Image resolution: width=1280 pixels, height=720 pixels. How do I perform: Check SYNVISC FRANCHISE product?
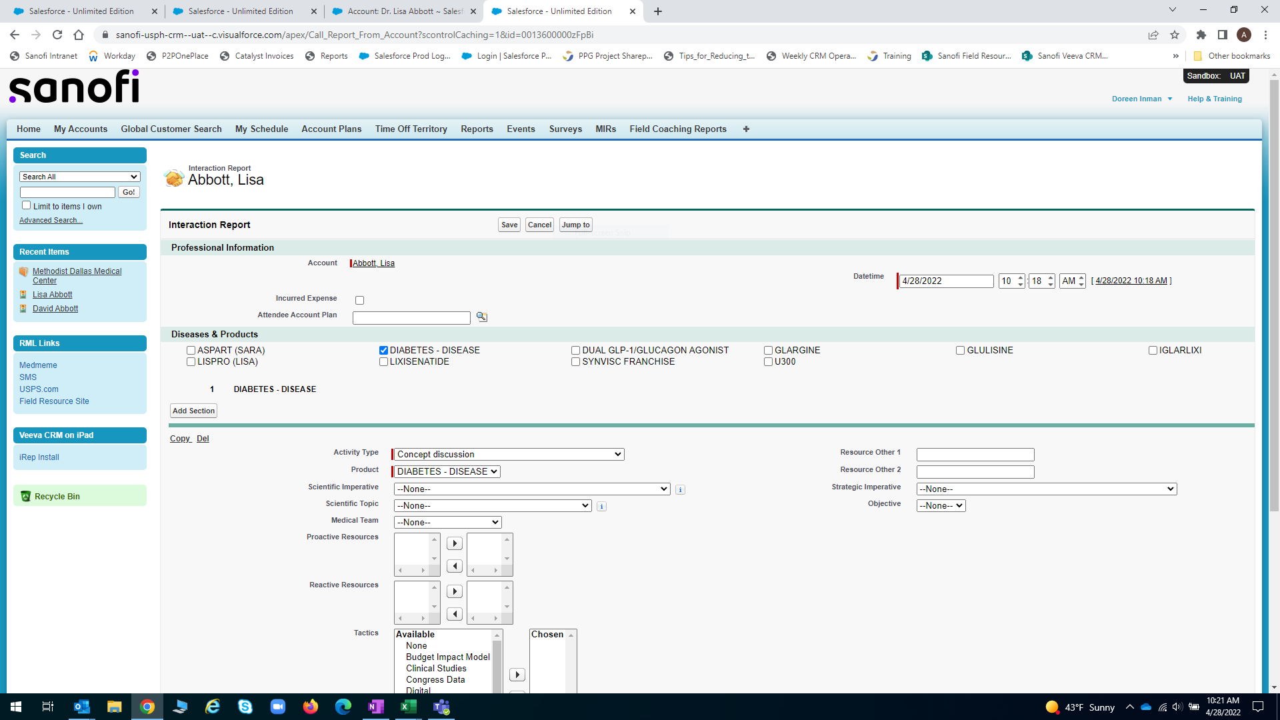tap(576, 362)
